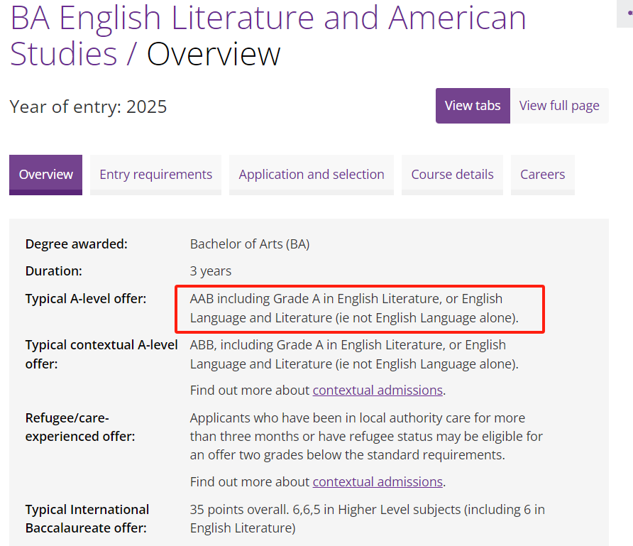Screen dimensions: 633x546
Task: Click the 'Typical International Baccalaureate offer:' label
Action: tap(87, 518)
